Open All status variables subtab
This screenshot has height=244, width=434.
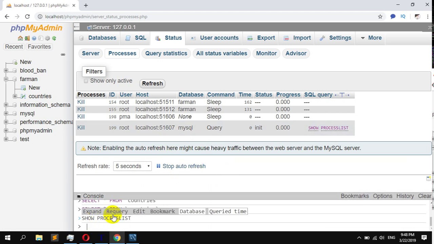click(x=221, y=54)
